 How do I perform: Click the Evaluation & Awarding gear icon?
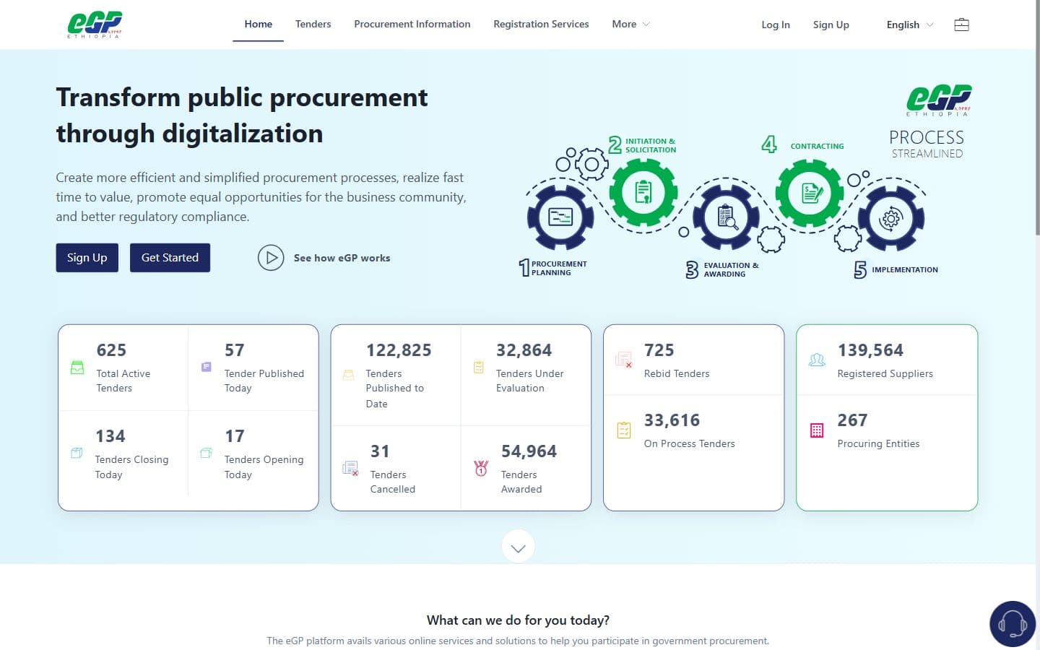point(726,217)
